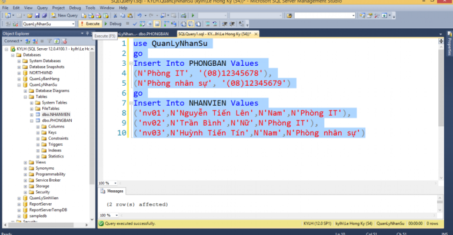Click Decrease Indent icon
Screen dimensions: 453x235
coord(224,24)
